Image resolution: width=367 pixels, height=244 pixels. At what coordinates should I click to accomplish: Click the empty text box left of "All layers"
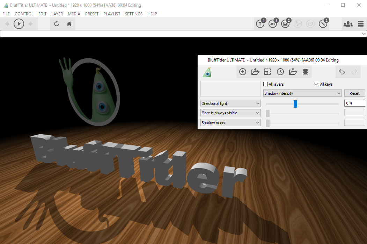(230, 89)
